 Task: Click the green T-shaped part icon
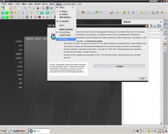coord(31,17)
